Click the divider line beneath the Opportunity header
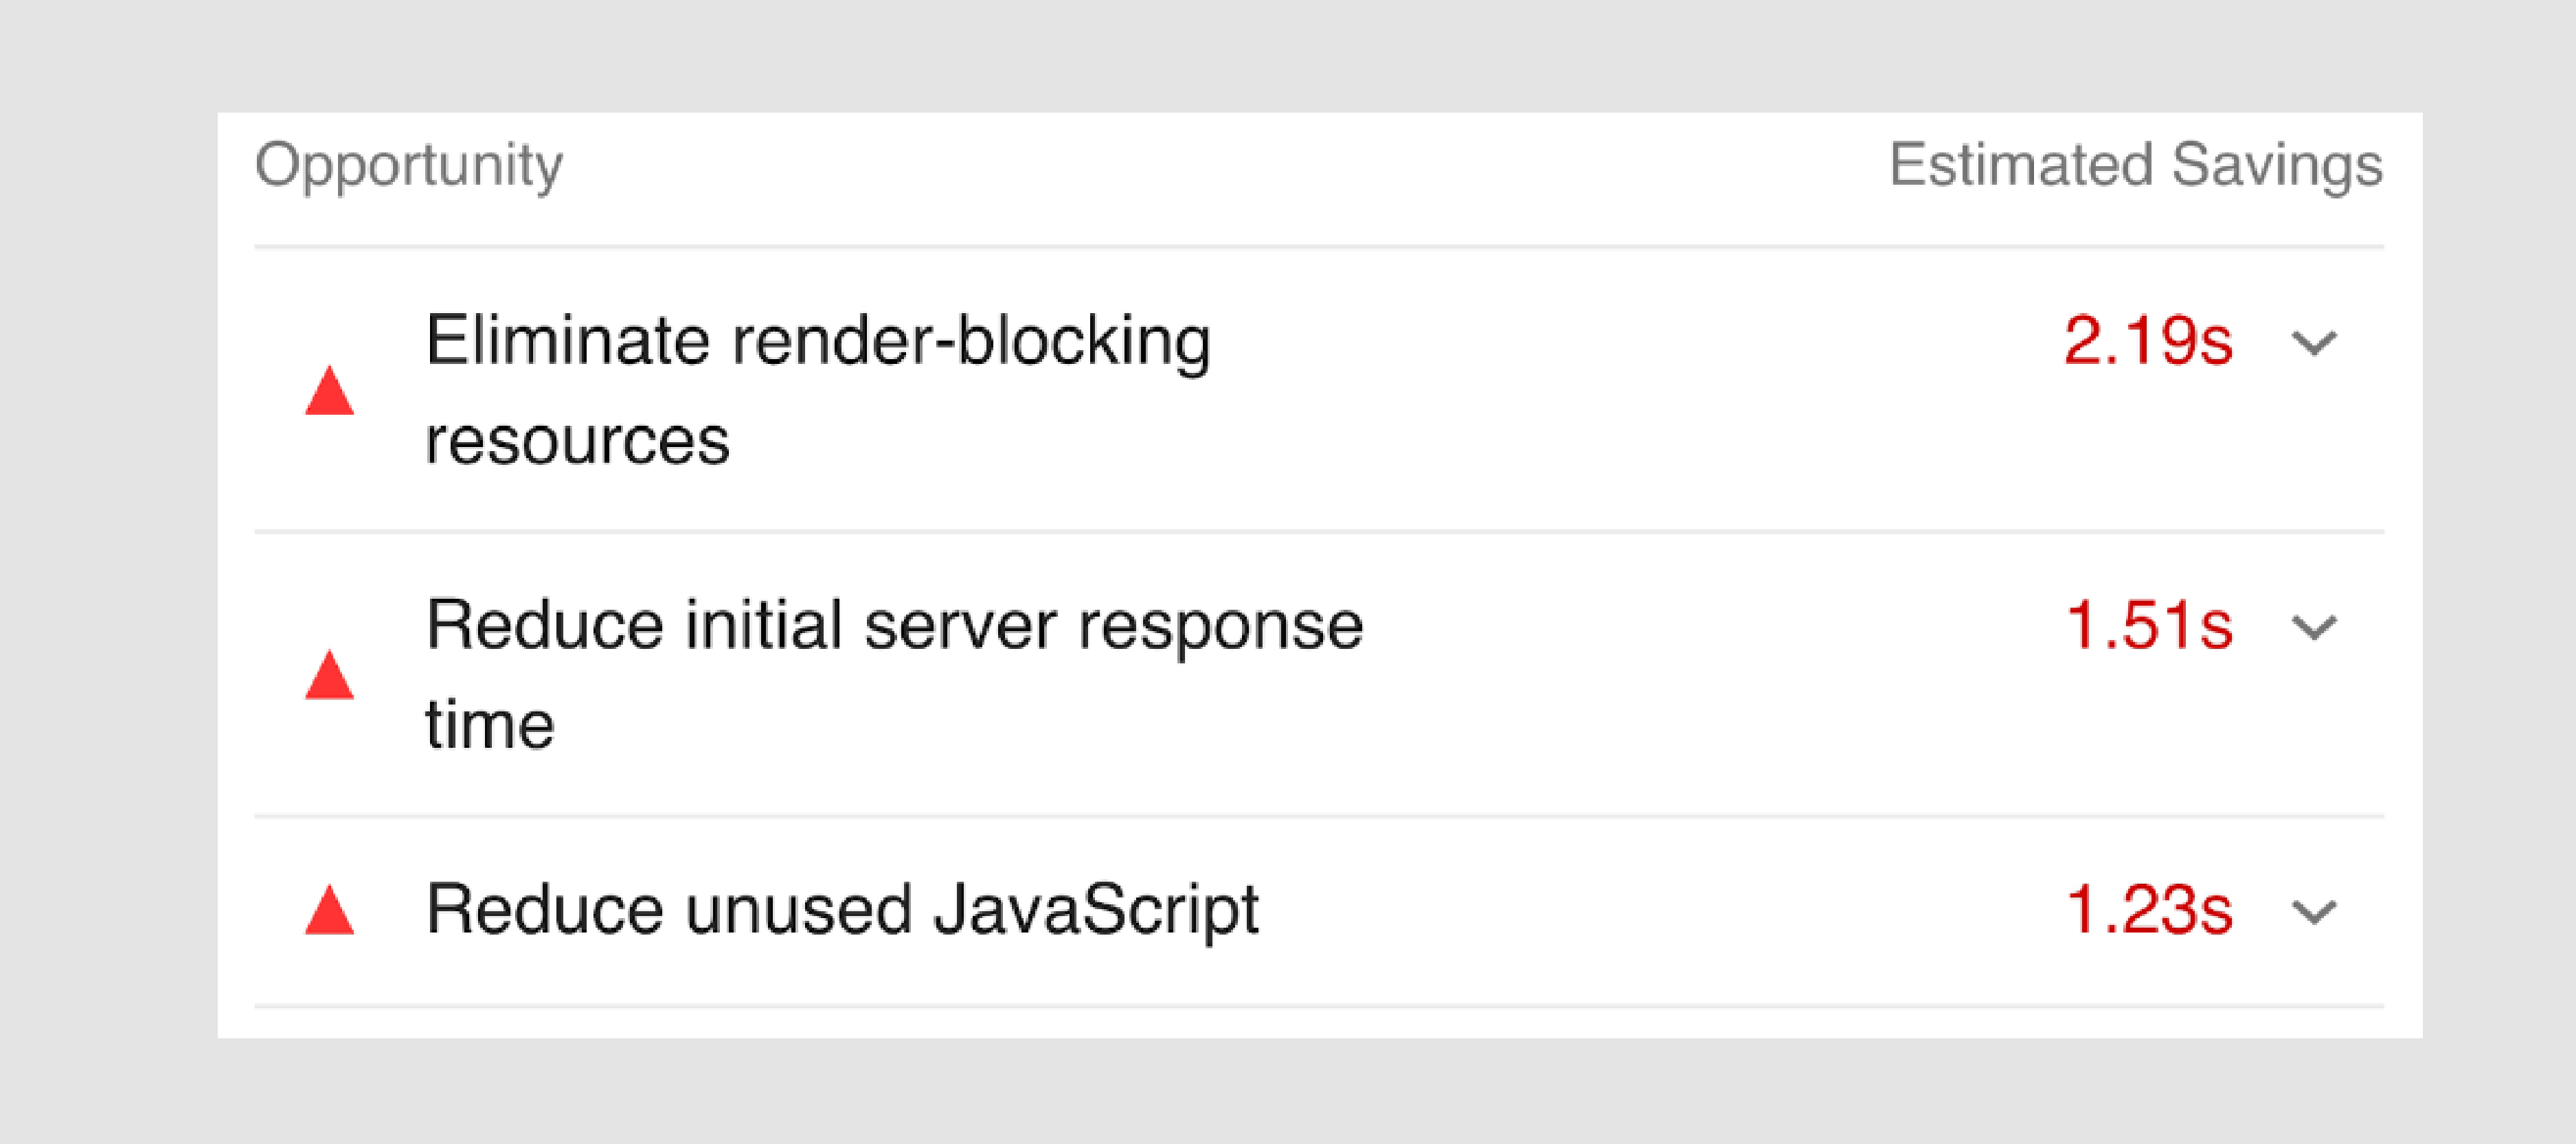 (x=1319, y=246)
